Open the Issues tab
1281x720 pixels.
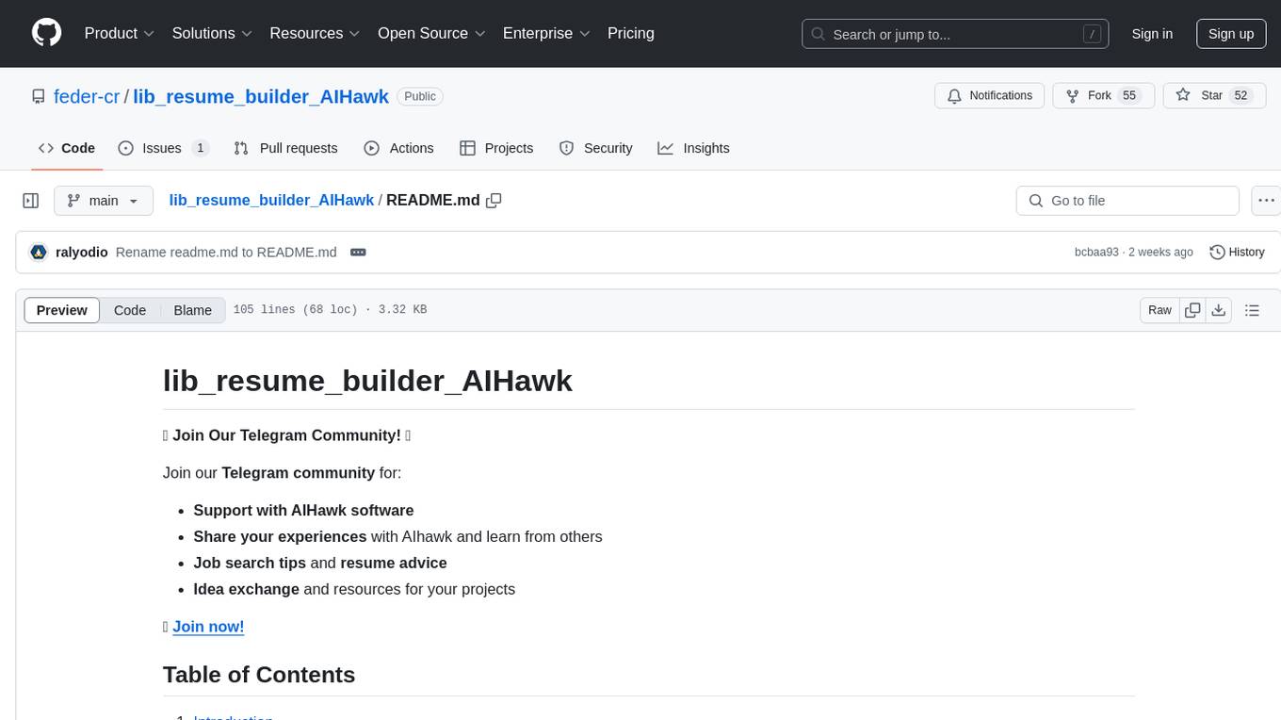point(163,148)
